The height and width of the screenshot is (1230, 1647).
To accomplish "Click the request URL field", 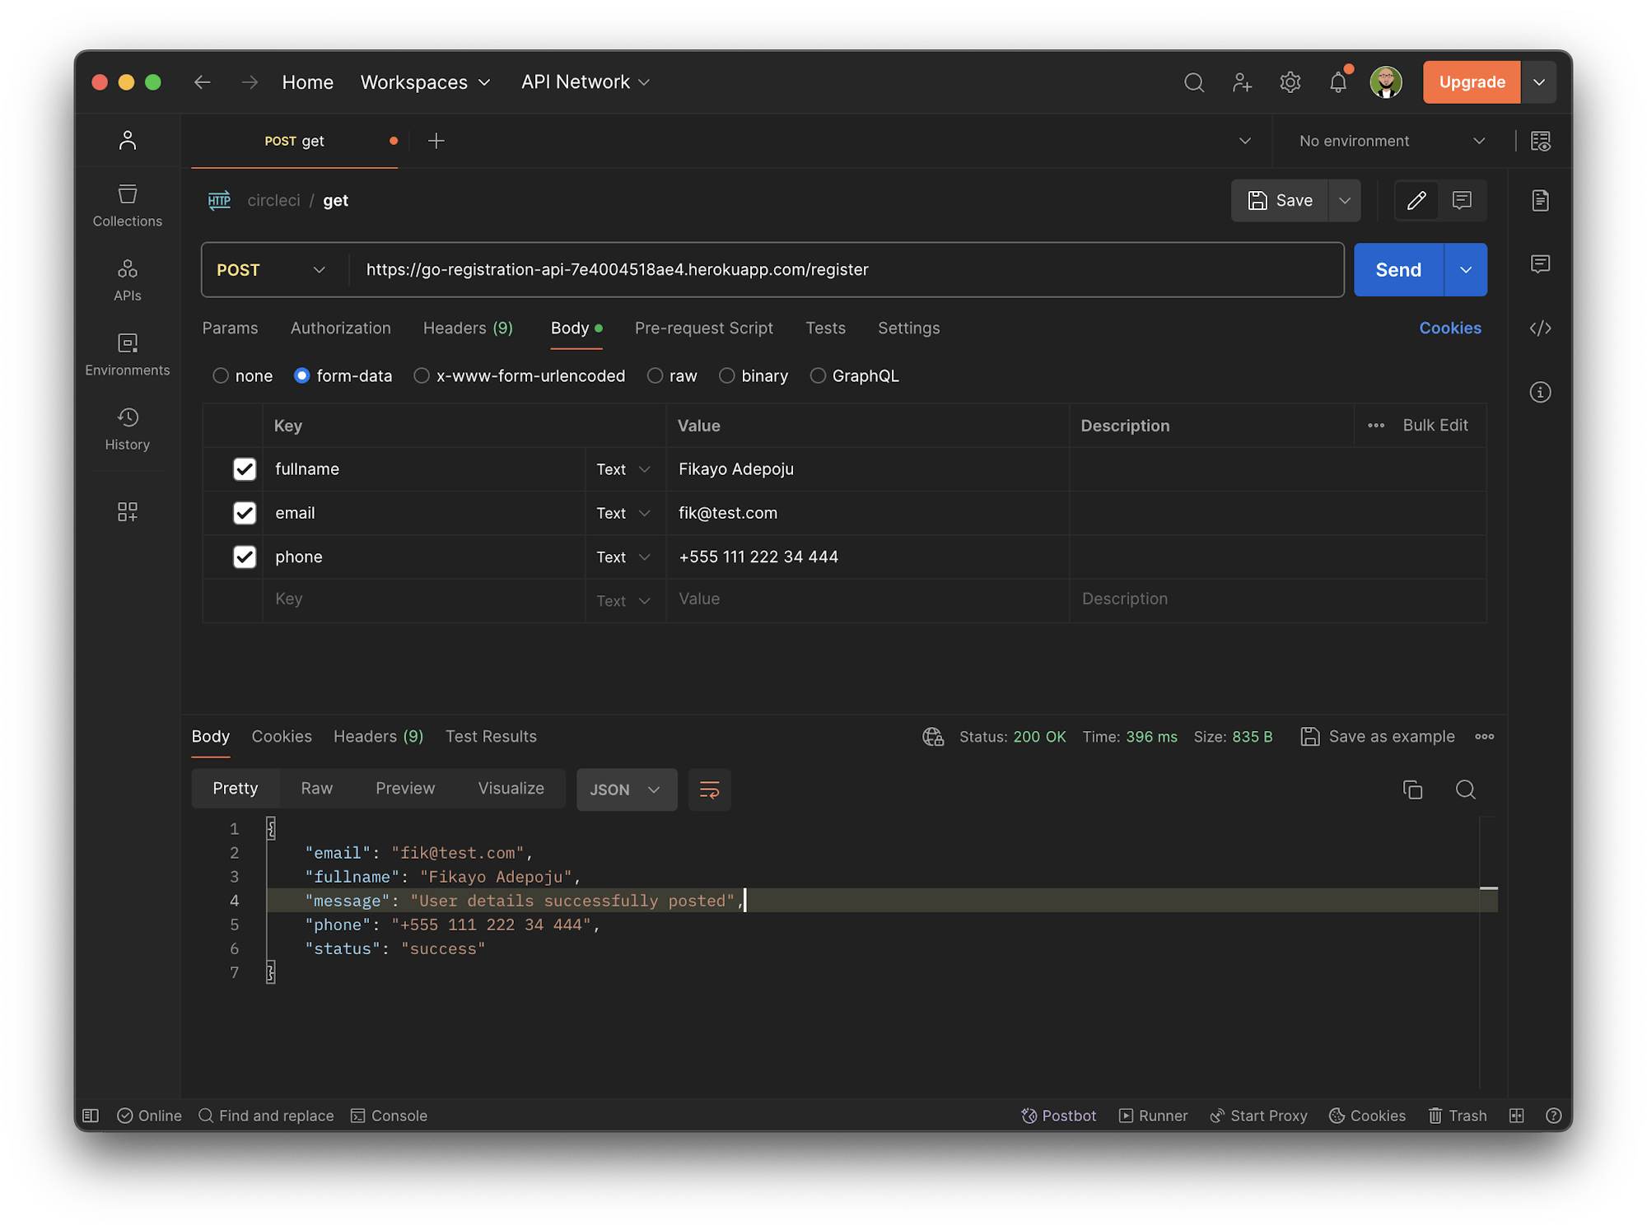I will 823,269.
